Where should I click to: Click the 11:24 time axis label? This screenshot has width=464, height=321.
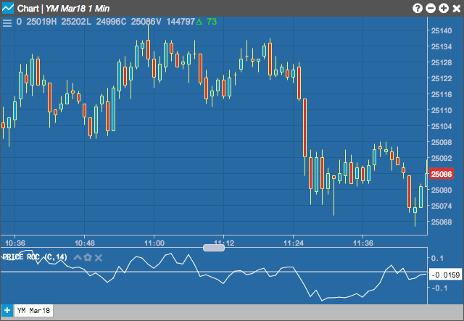(294, 243)
